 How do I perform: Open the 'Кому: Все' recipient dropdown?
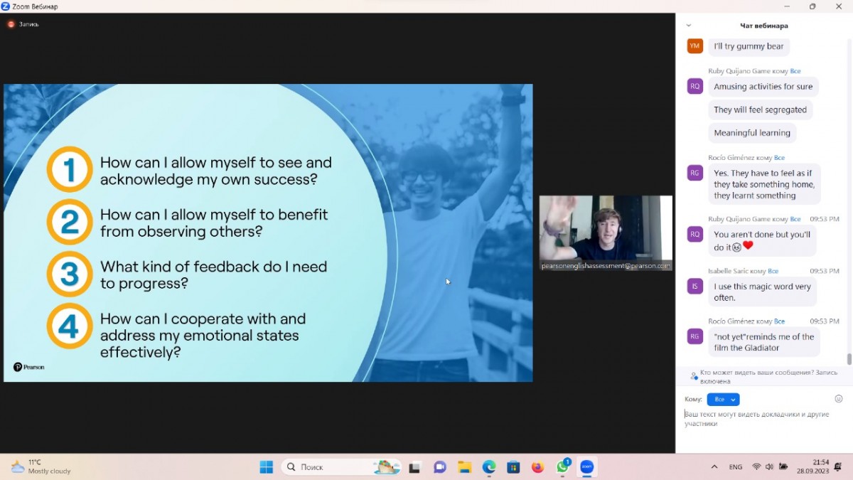click(x=723, y=400)
